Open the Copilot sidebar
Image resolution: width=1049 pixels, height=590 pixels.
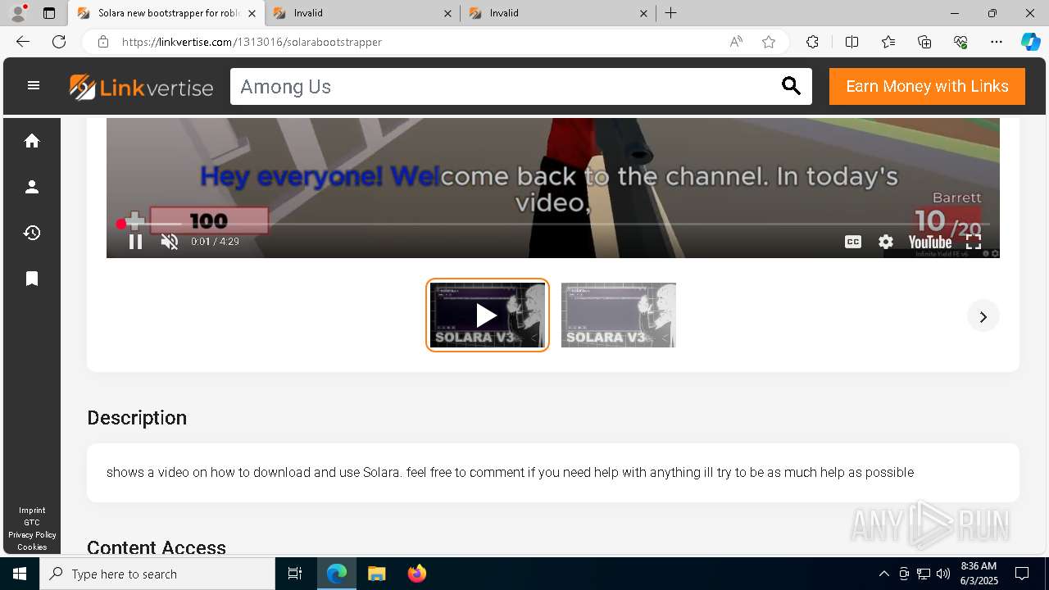click(x=1031, y=42)
